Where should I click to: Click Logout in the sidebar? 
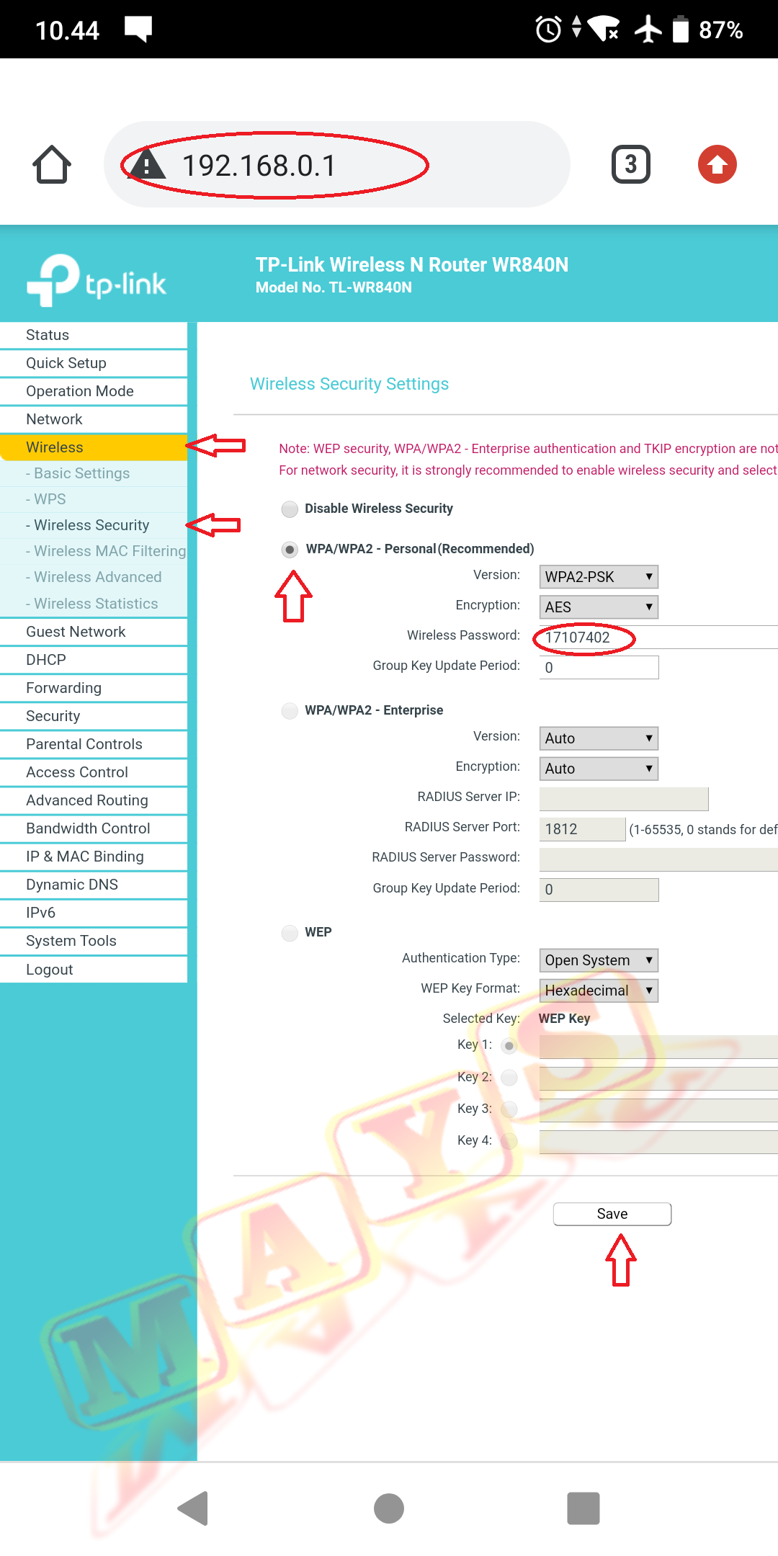(94, 970)
